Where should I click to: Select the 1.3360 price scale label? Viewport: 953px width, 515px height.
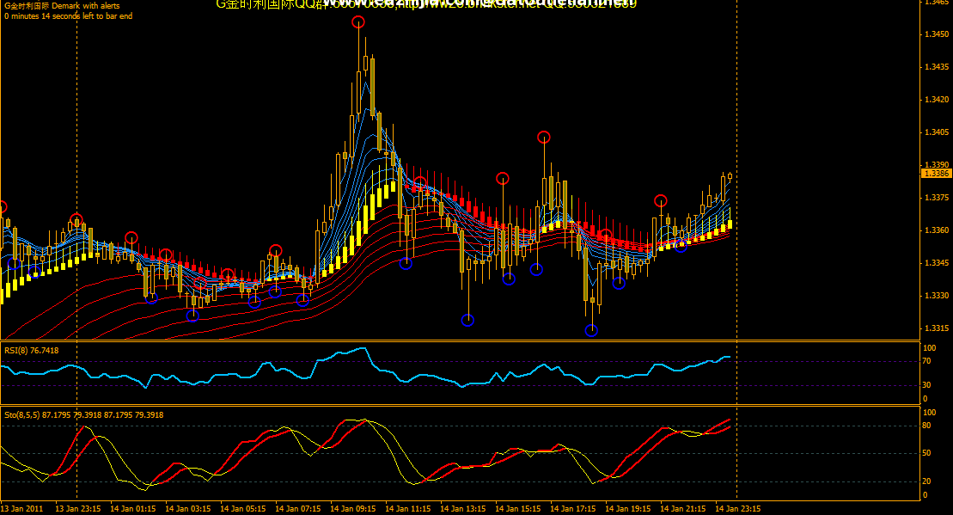pos(935,230)
